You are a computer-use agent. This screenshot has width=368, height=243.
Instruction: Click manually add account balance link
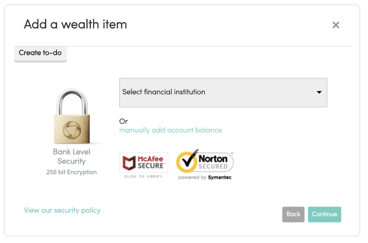click(171, 130)
